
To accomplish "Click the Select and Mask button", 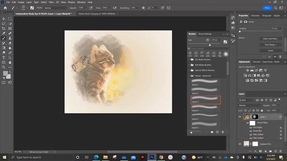I will 270,39.
